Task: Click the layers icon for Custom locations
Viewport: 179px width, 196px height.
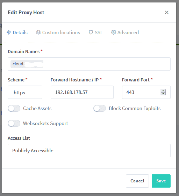Action: pyautogui.click(x=38, y=32)
